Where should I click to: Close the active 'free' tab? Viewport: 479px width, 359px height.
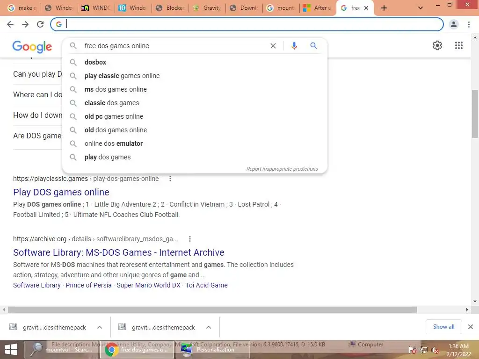[366, 8]
